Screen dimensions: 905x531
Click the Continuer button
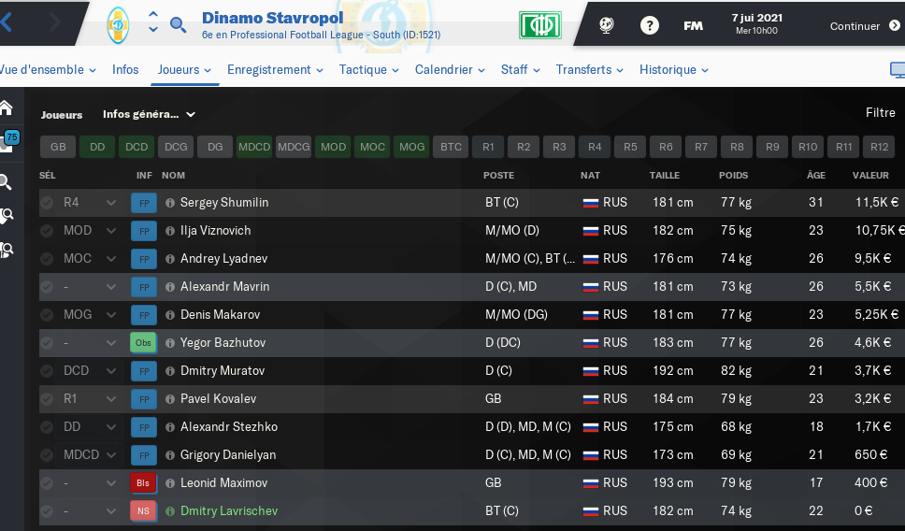865,26
